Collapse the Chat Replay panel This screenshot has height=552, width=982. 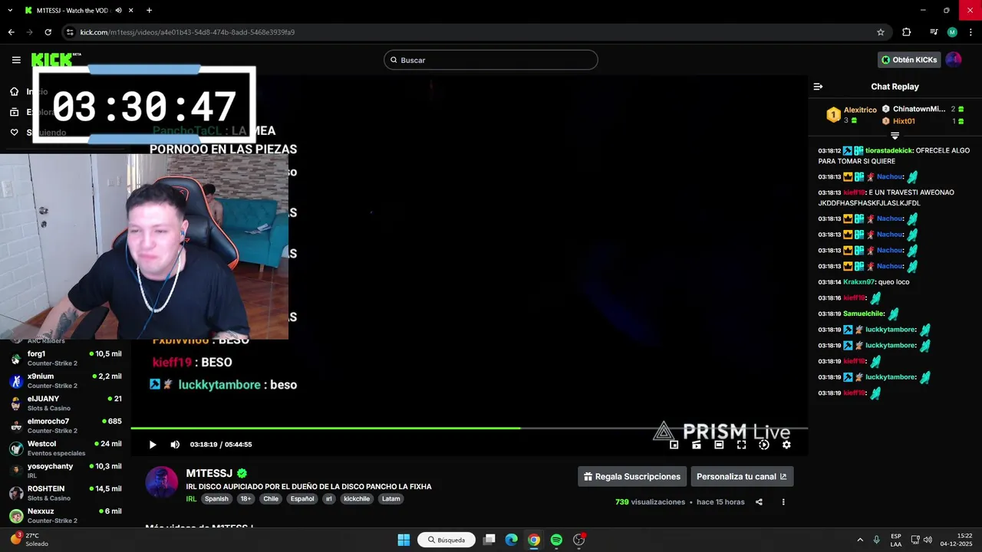(x=818, y=87)
